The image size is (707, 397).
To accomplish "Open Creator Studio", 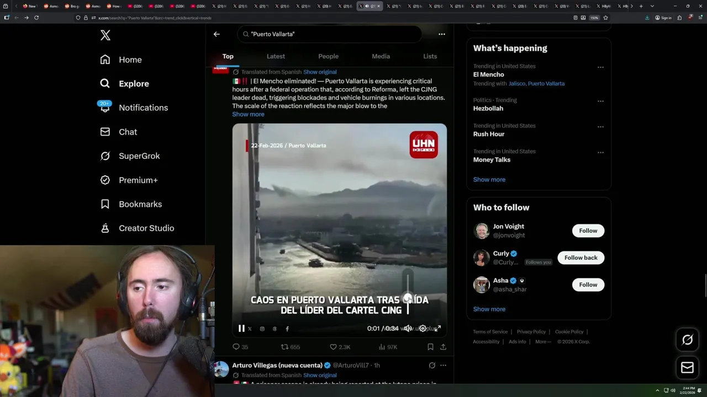I will (x=137, y=228).
